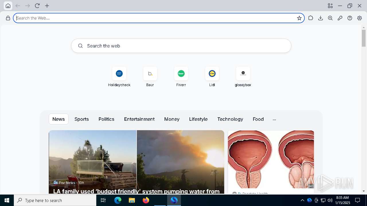Click the Search the web page field
This screenshot has height=206, width=367.
[181, 46]
